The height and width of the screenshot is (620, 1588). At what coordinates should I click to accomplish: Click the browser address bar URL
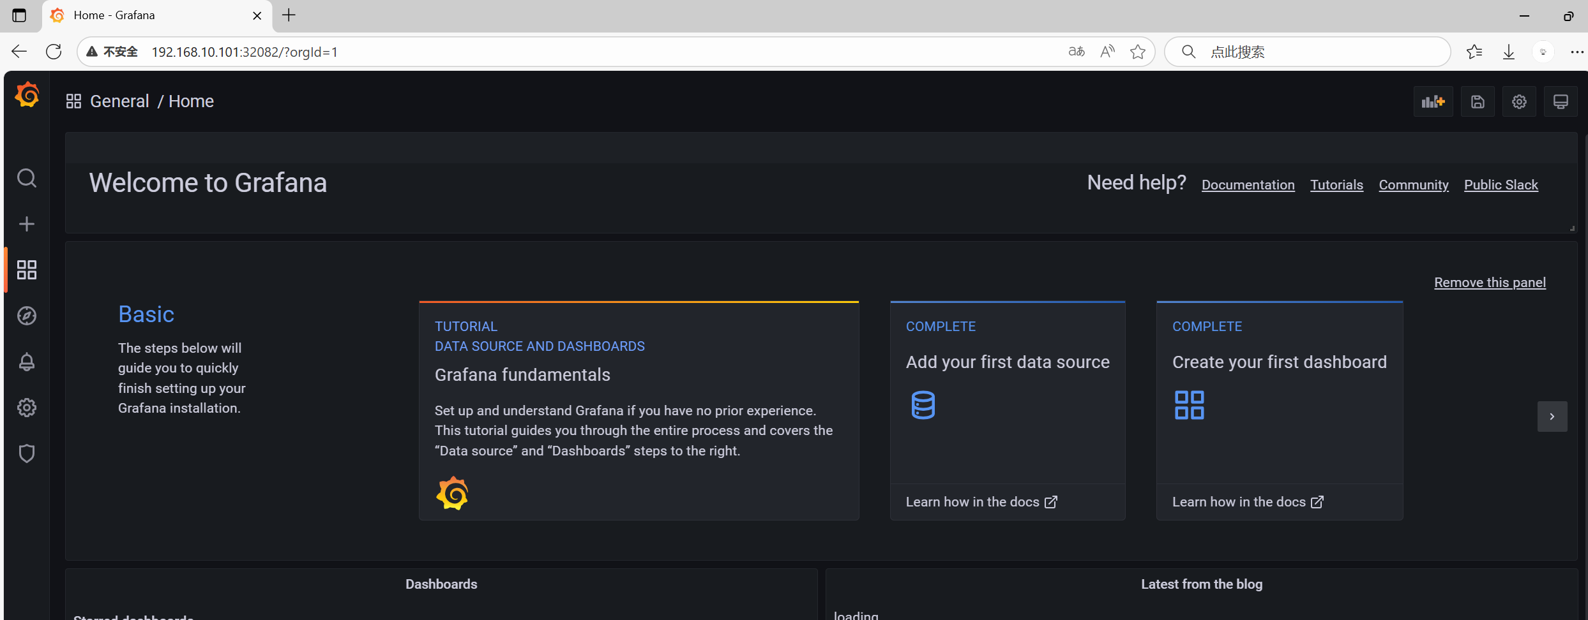(x=245, y=52)
